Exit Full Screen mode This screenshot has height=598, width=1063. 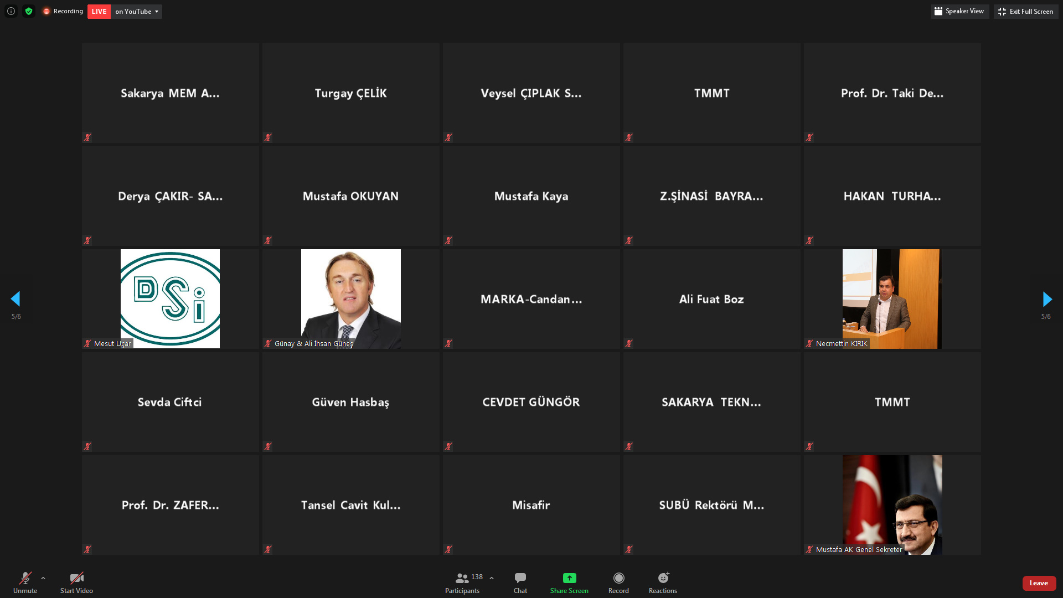pyautogui.click(x=1025, y=11)
